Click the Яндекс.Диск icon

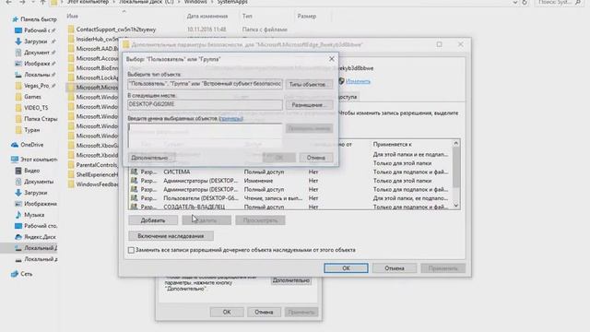pyautogui.click(x=18, y=237)
